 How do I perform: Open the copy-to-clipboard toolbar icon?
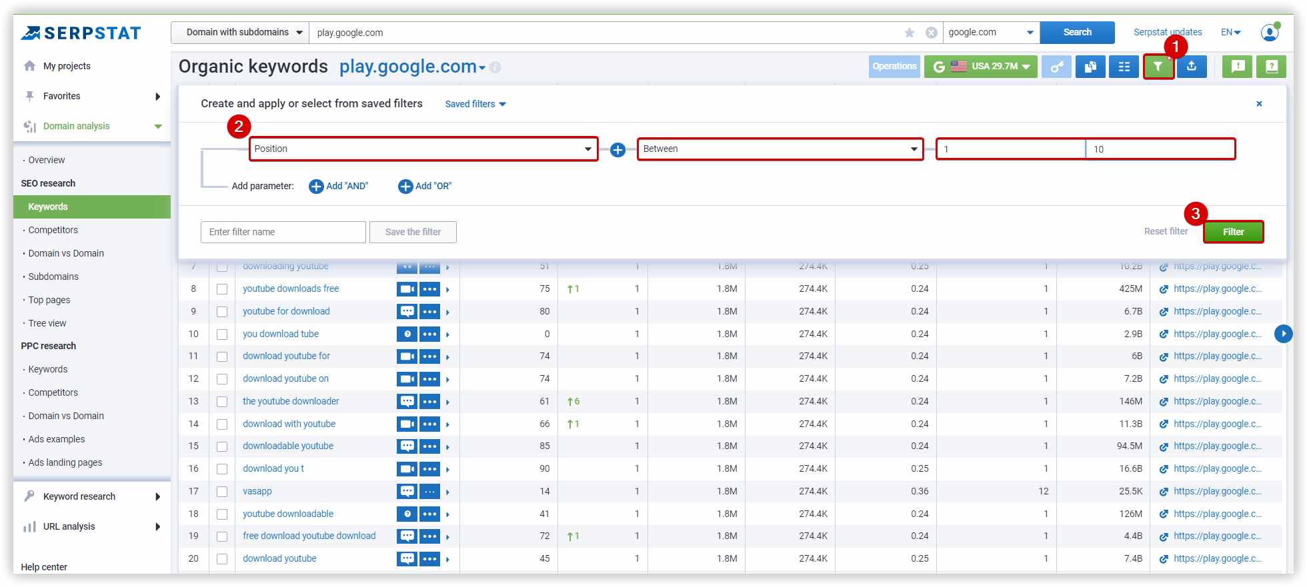[x=1090, y=67]
